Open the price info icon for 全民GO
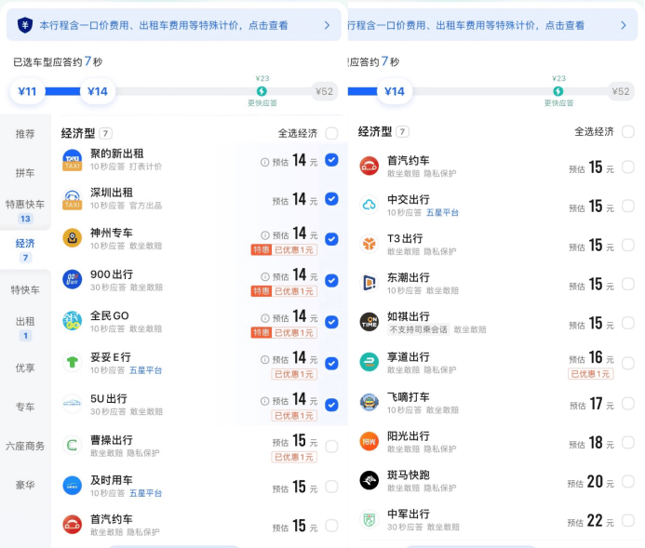 tap(265, 318)
